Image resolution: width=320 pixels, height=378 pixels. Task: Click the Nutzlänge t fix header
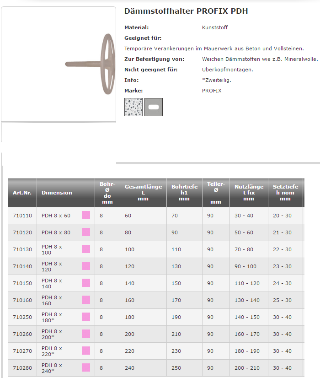pyautogui.click(x=249, y=193)
